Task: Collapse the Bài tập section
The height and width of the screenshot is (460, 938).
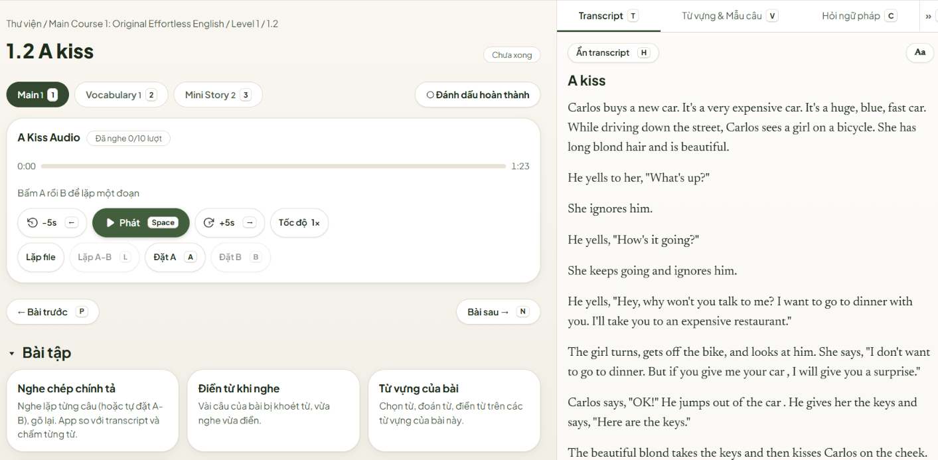Action: pos(40,353)
